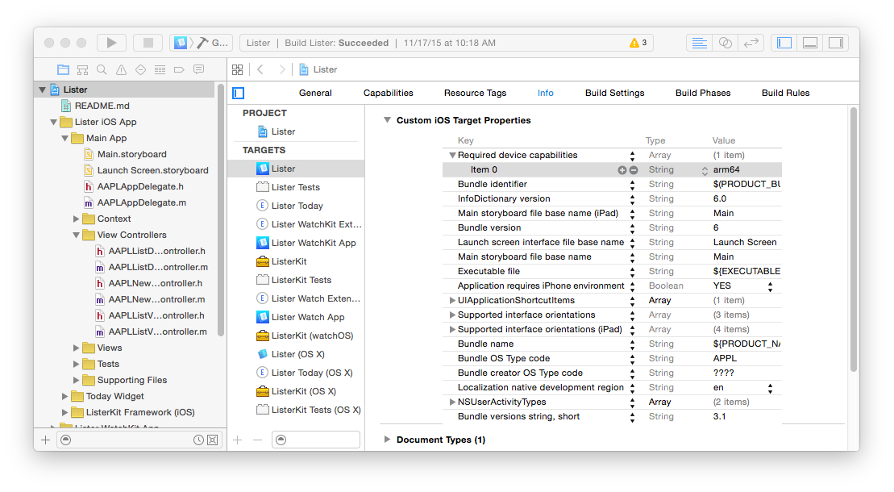
Task: Switch to the Version editor
Action: pos(751,43)
